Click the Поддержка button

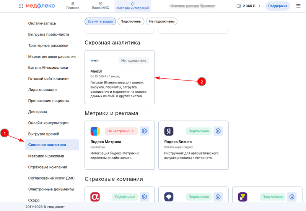click(278, 6)
